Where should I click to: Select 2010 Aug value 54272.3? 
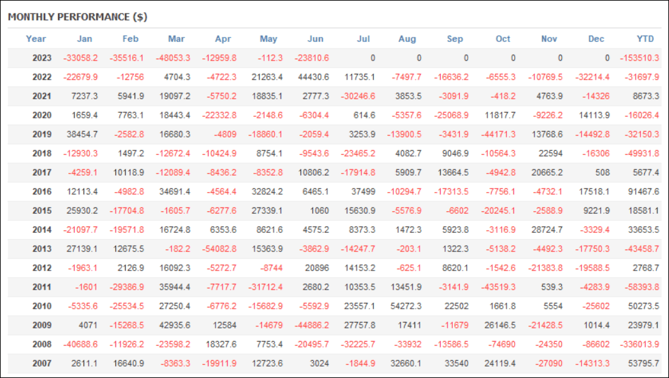pos(406,306)
